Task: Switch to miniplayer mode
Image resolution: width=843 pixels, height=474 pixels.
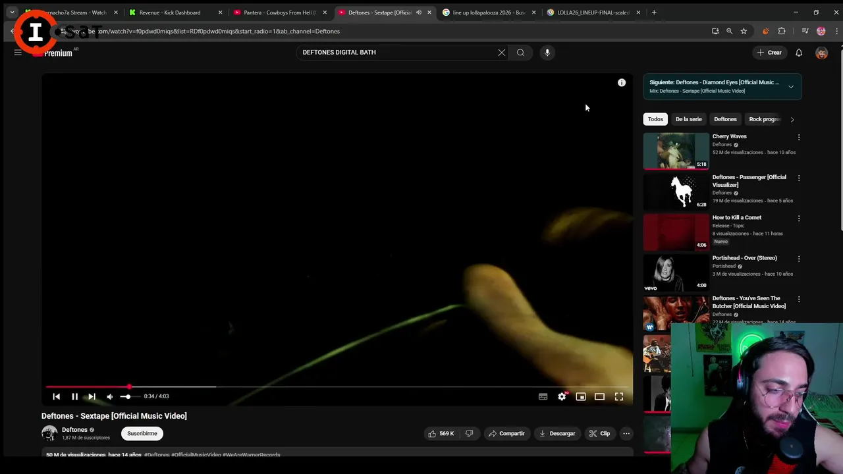Action: tap(581, 396)
